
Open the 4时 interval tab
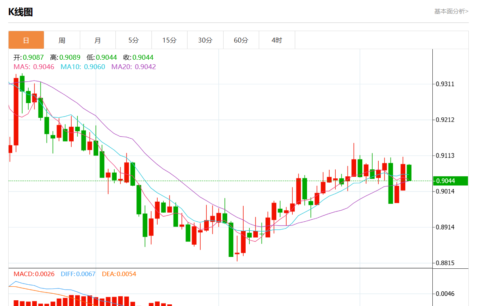(277, 40)
